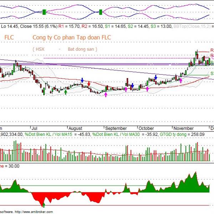Click the '30.00' value above the bottom oscillator
Image resolution: width=214 pixels, height=214 pixels.
pyautogui.click(x=14, y=166)
